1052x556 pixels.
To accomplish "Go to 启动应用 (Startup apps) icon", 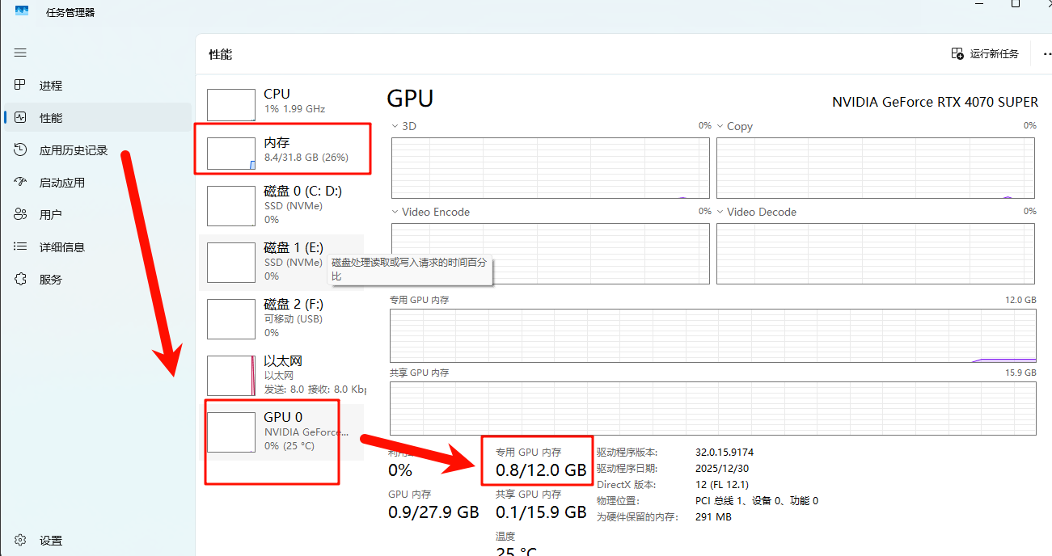I will pos(20,183).
